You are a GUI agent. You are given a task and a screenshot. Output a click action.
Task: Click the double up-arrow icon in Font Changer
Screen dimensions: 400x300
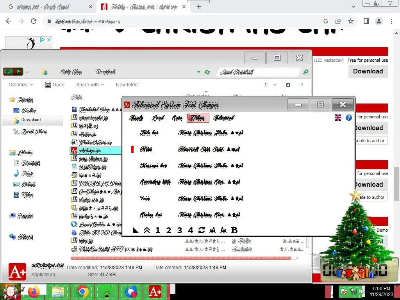[x=147, y=230]
